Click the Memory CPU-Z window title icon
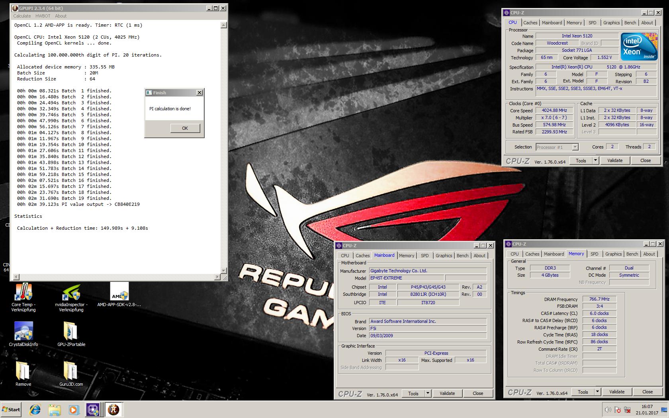Viewport: 669px width, 418px height. click(x=509, y=244)
